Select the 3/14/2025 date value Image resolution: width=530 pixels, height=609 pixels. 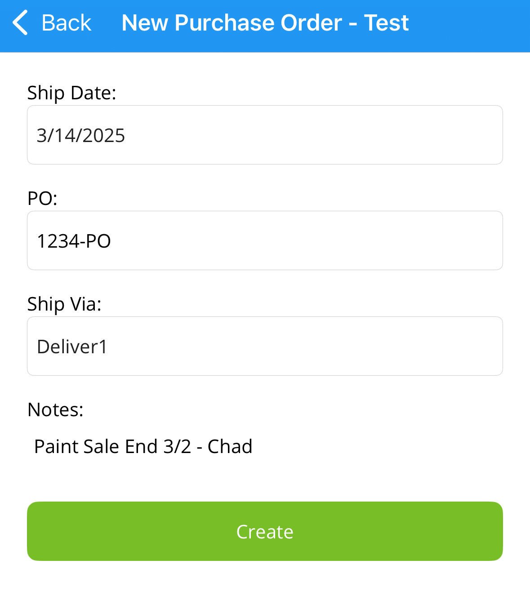[81, 136]
